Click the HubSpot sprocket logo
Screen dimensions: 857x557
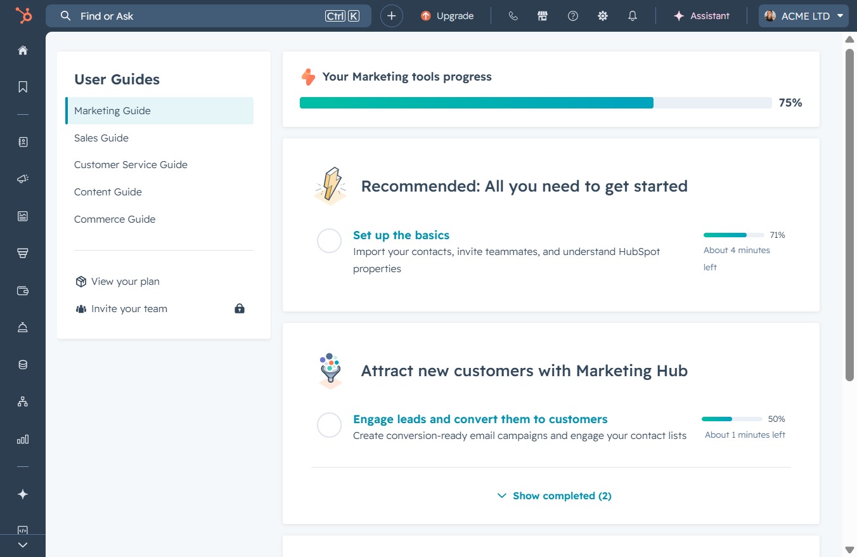coord(23,16)
